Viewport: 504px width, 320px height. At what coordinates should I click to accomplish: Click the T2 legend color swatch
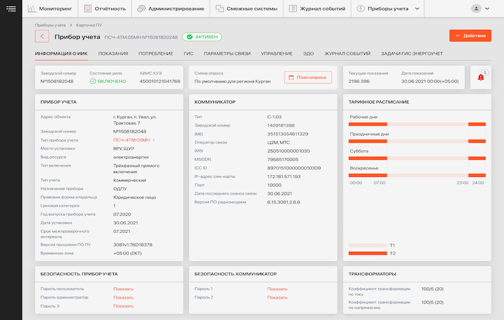368,254
